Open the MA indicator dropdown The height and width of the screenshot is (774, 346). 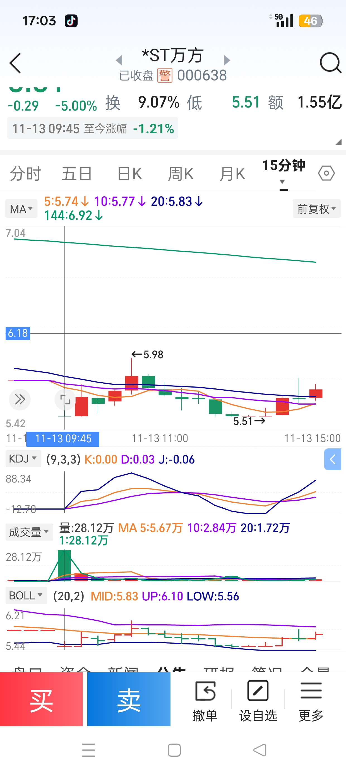(x=21, y=209)
